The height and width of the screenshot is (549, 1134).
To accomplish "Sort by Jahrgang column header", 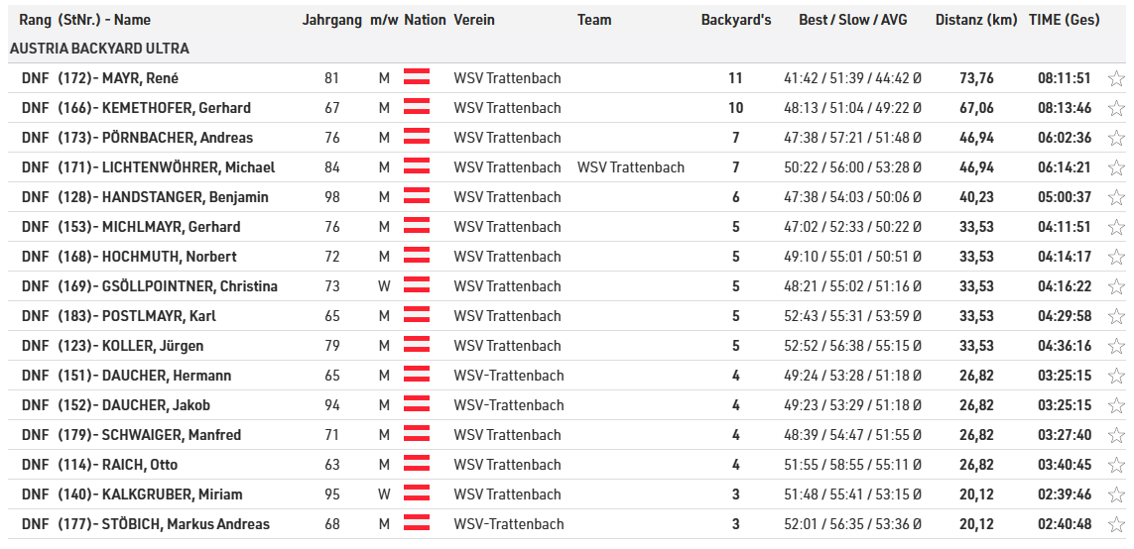I will click(x=332, y=20).
